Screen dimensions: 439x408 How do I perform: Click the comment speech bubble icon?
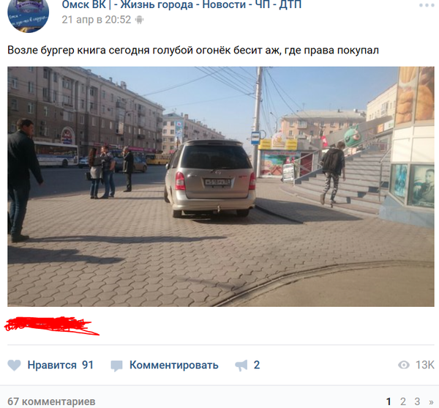pos(116,366)
